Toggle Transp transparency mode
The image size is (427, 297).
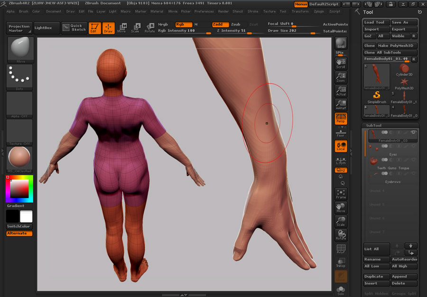(341, 262)
